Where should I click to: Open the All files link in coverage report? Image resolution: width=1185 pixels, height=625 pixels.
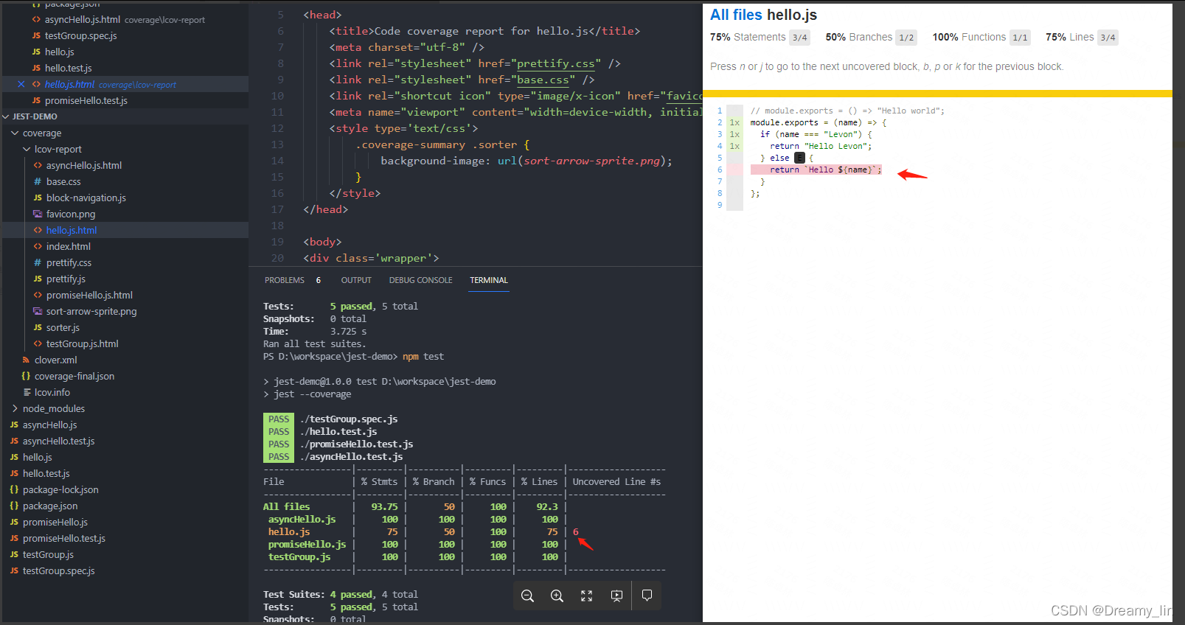(736, 15)
